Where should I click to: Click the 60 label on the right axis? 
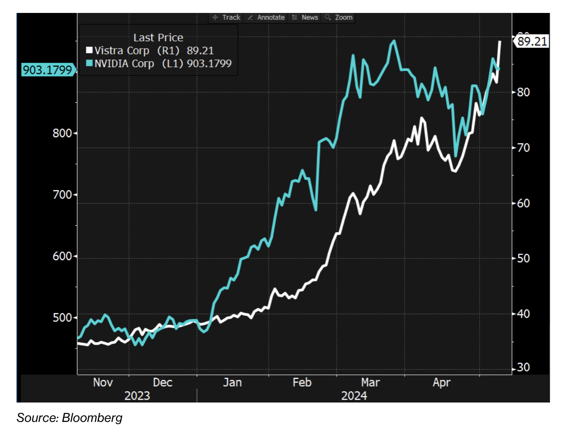coord(523,204)
